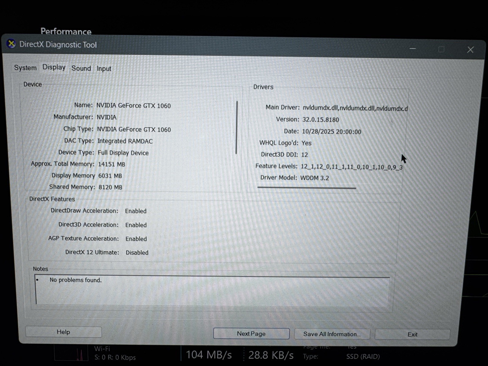Click the driver version 32.0.15.8180
Viewport: 488px width, 366px height.
pyautogui.click(x=321, y=120)
